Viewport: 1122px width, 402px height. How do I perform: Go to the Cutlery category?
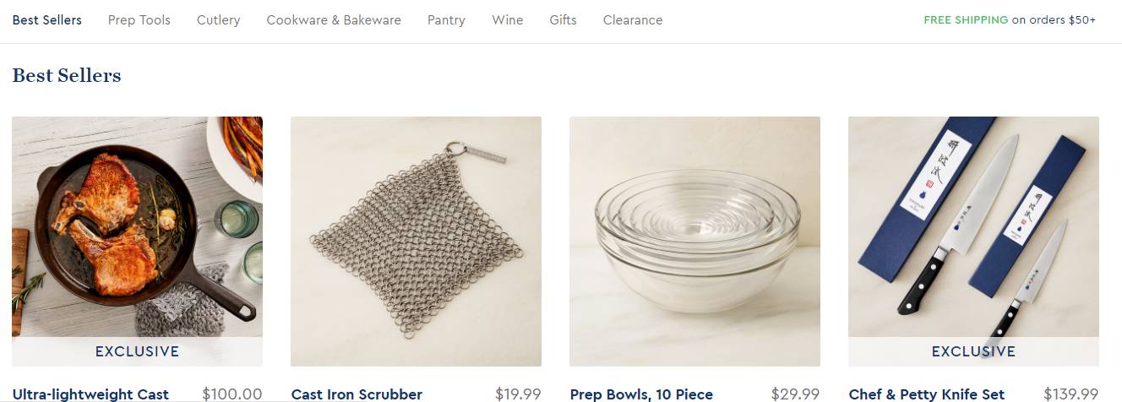pos(218,20)
